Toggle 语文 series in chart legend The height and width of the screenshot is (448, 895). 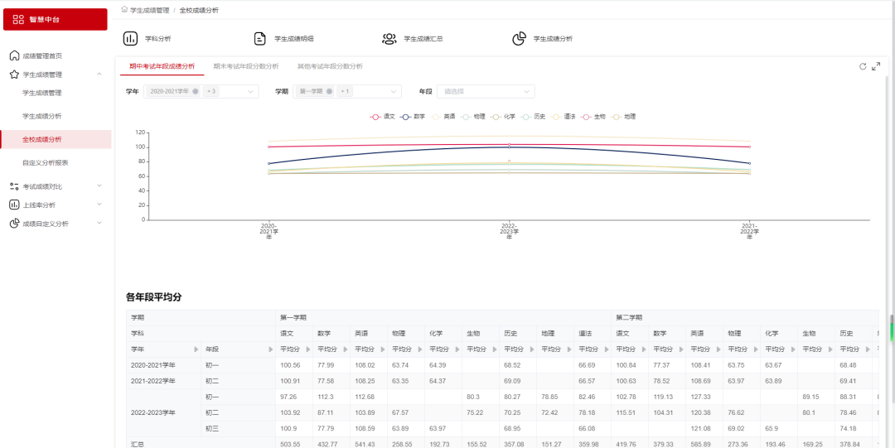pyautogui.click(x=383, y=117)
